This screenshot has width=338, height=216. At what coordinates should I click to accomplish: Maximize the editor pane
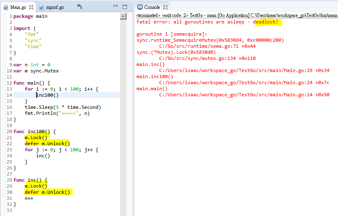125,7
